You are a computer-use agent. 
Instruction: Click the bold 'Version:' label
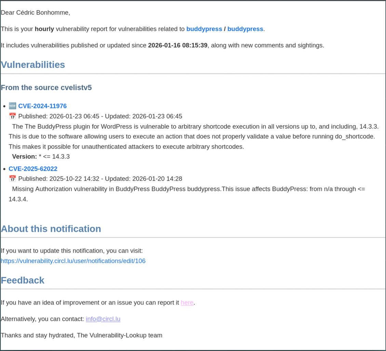pyautogui.click(x=24, y=157)
